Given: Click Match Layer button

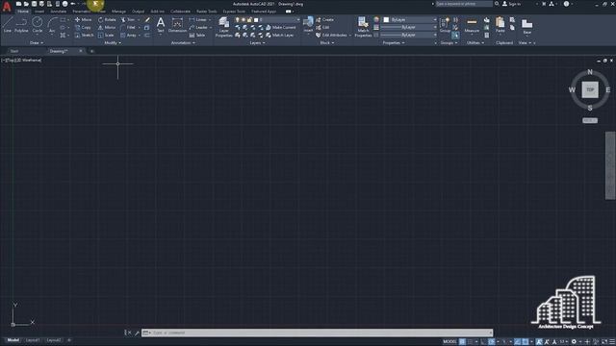Looking at the screenshot, I should tap(280, 36).
